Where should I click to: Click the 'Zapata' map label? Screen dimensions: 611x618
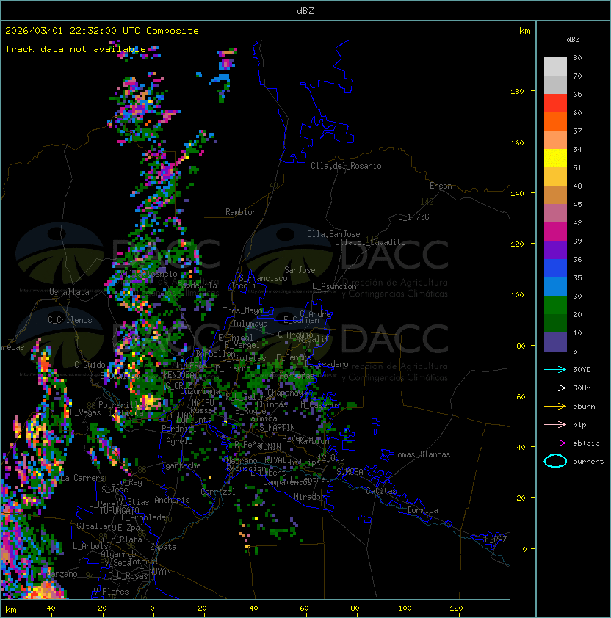(x=163, y=547)
